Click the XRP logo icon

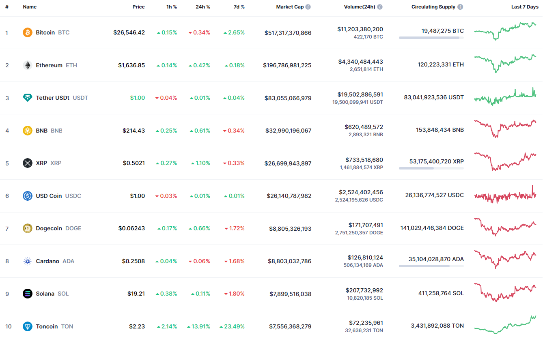pos(28,163)
